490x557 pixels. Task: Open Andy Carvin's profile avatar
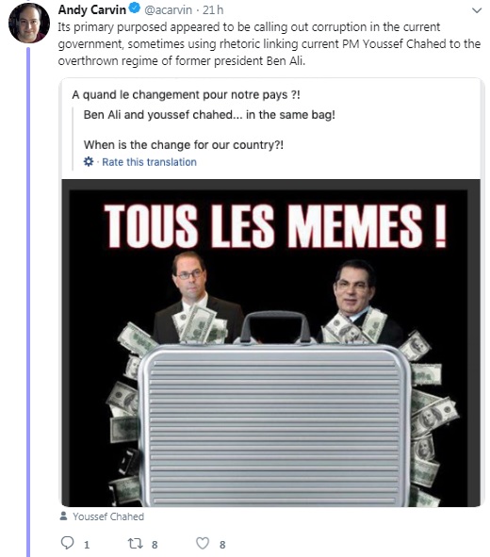pyautogui.click(x=29, y=23)
